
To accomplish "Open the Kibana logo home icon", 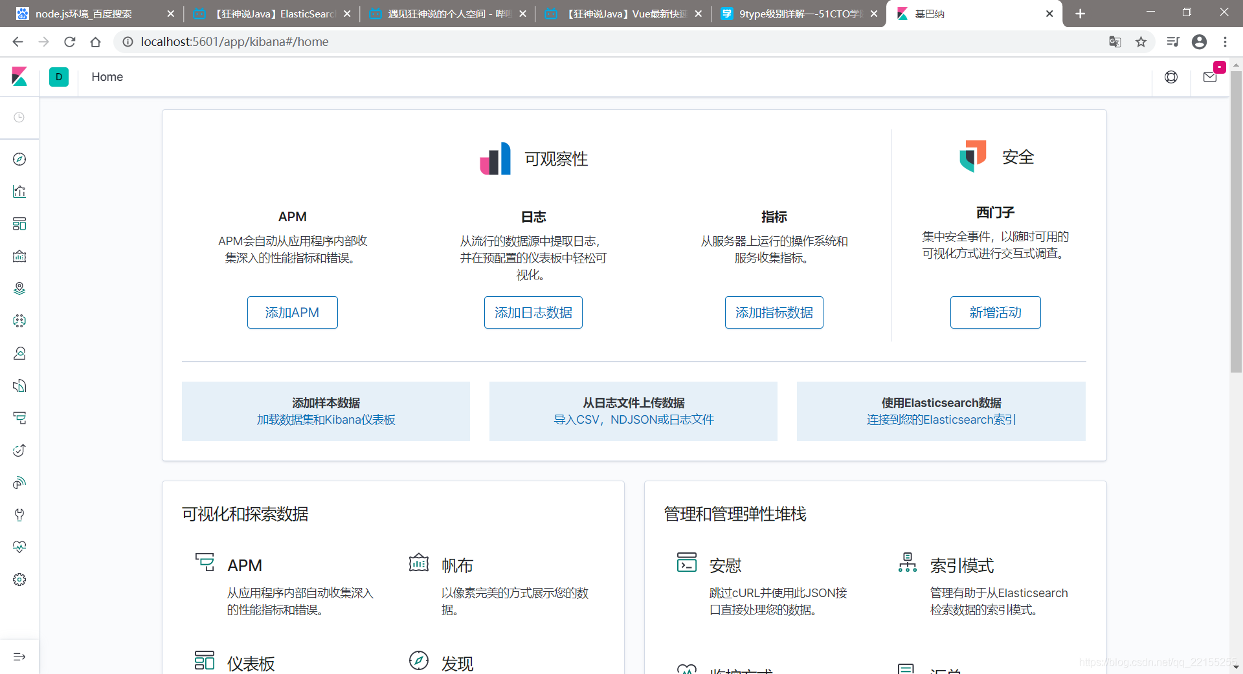I will [x=19, y=77].
